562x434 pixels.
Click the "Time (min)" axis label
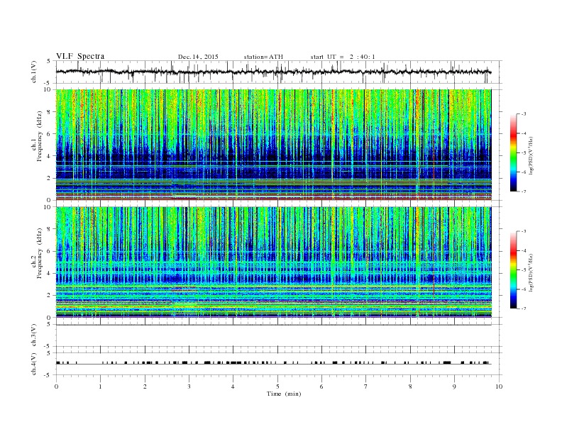pos(284,394)
